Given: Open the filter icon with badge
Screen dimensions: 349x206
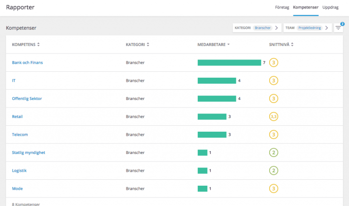Looking at the screenshot, I should coord(339,28).
